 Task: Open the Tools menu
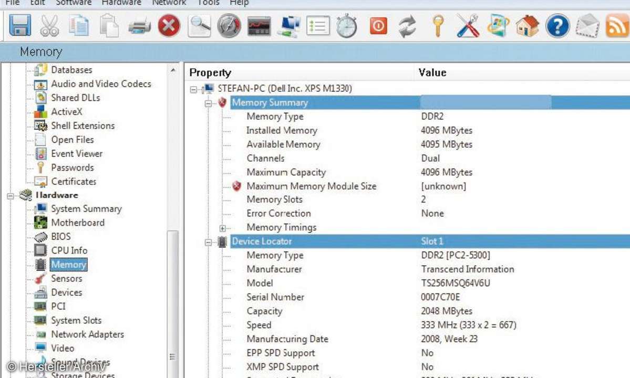pos(209,3)
